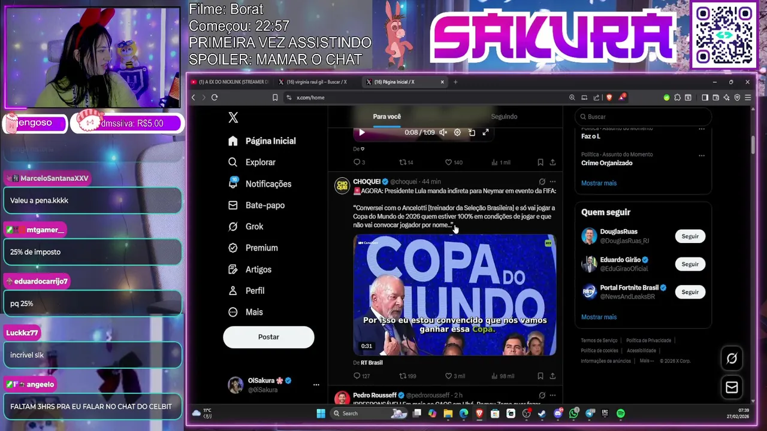Open more options on CHOQUEI post
The width and height of the screenshot is (767, 431).
click(x=552, y=181)
